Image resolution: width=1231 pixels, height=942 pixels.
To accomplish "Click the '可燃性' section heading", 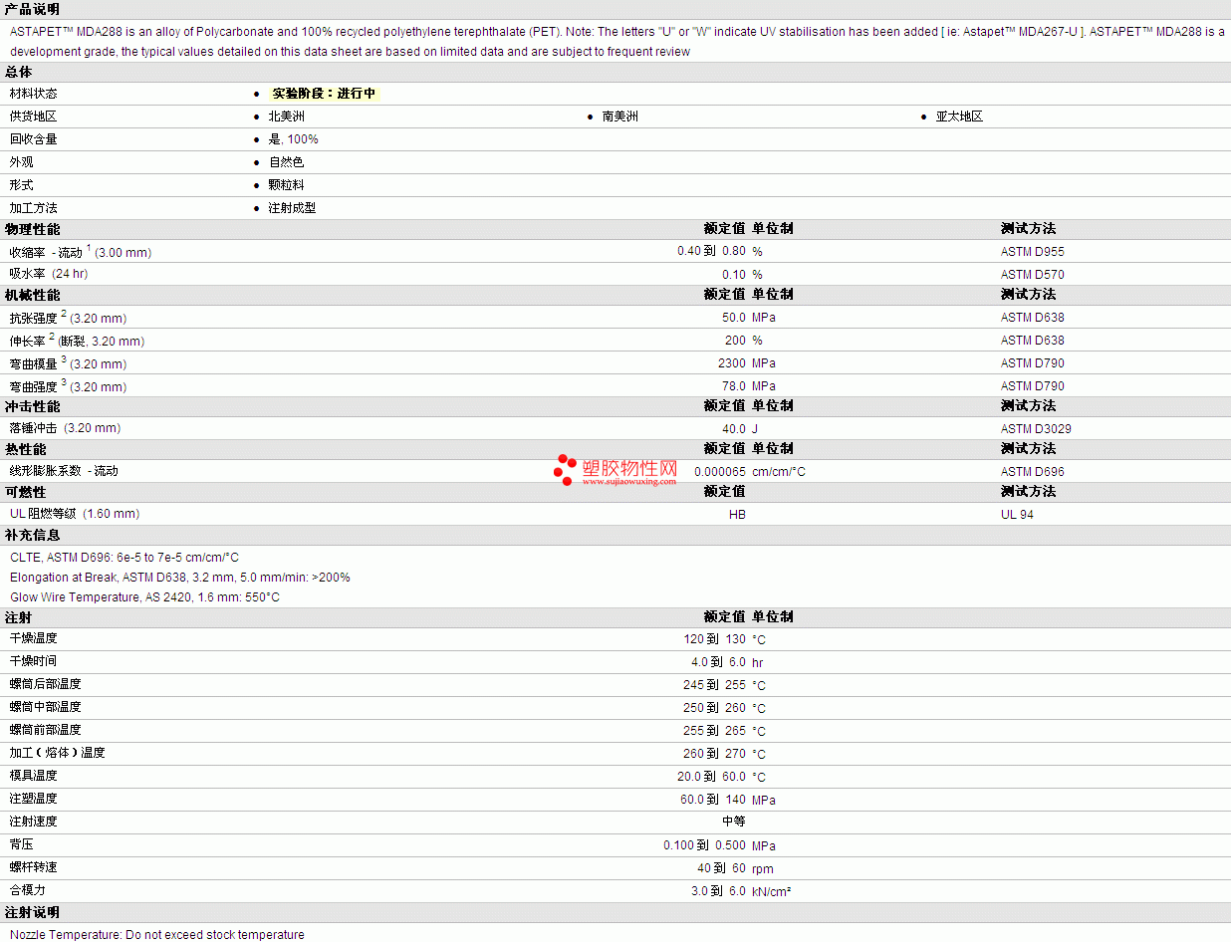I will 25,492.
